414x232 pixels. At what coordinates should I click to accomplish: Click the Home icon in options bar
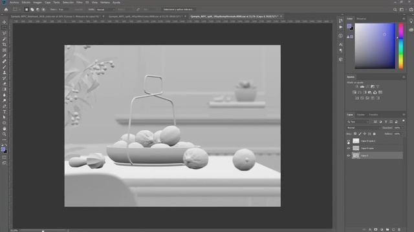click(x=6, y=10)
